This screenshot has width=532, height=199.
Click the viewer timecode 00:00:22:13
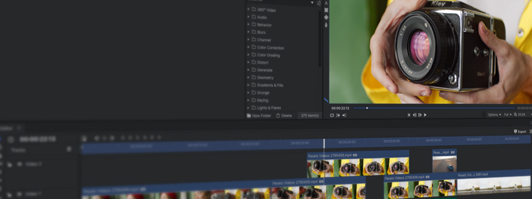pyautogui.click(x=340, y=108)
